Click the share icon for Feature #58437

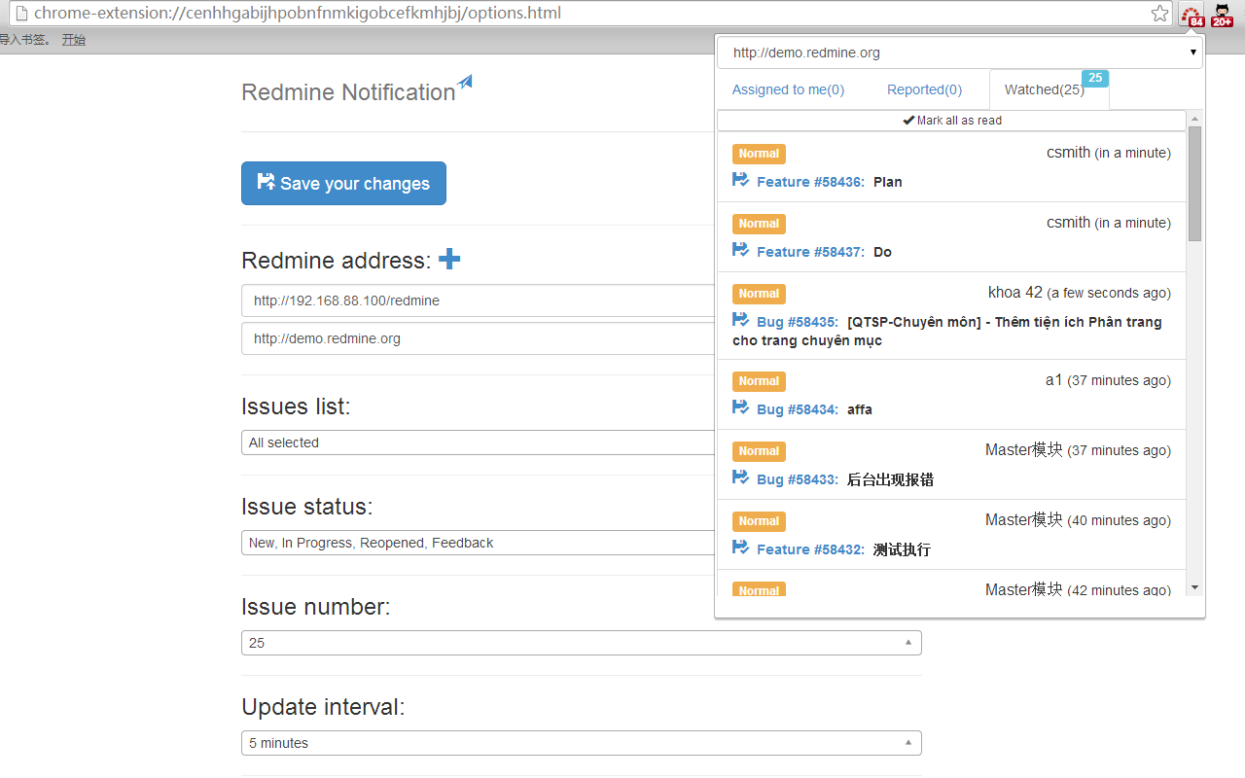point(740,250)
